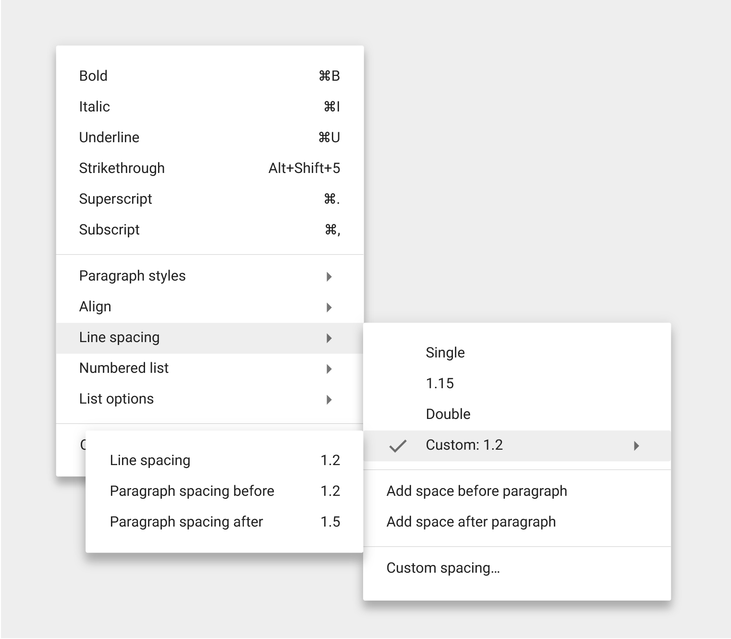Open Custom spacing… dialog
The image size is (731, 639).
pyautogui.click(x=443, y=568)
